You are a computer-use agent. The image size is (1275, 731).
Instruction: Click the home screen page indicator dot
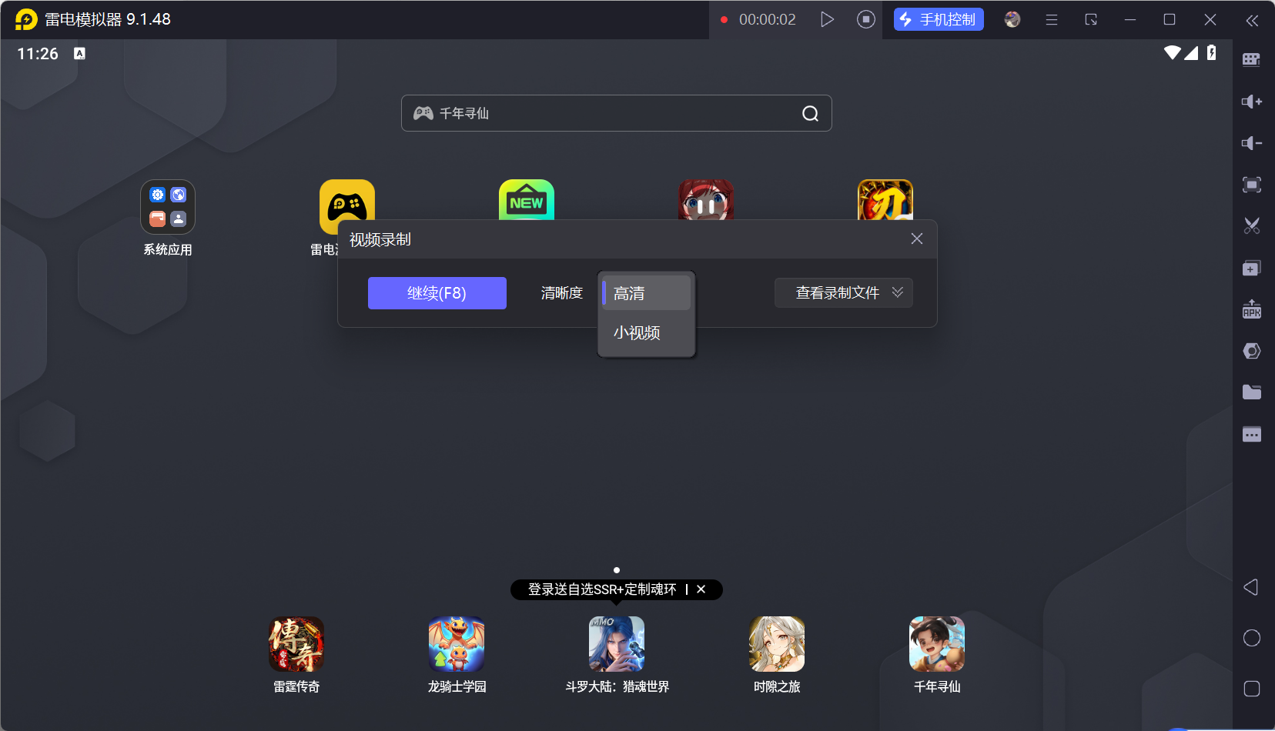(x=617, y=570)
